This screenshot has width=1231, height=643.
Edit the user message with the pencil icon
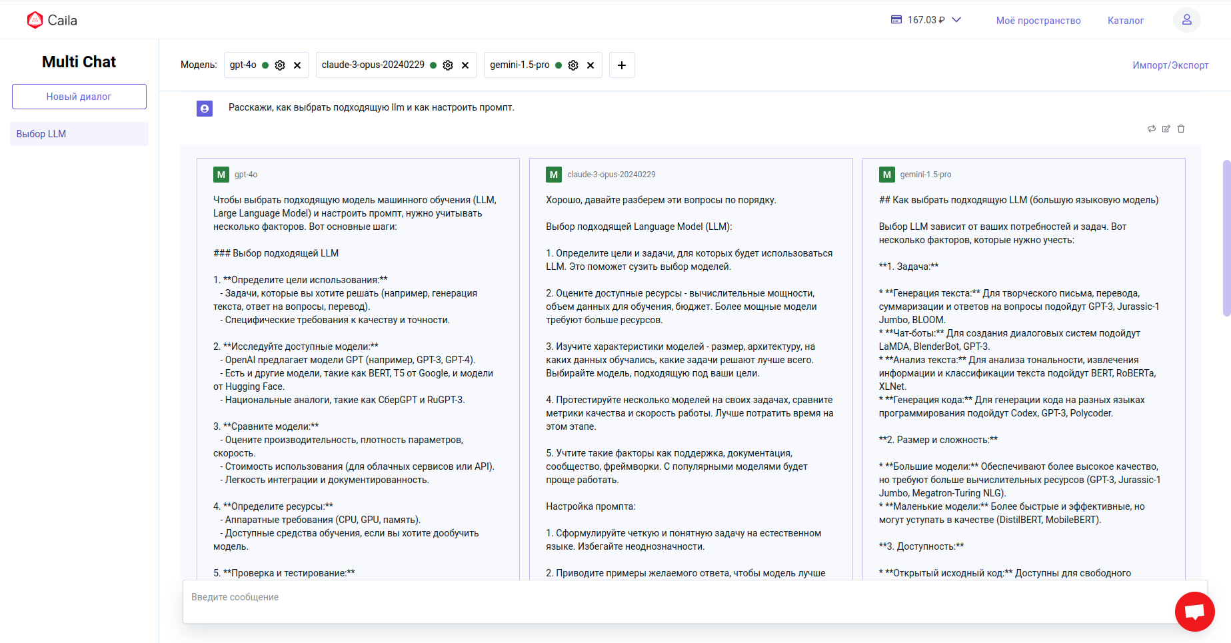tap(1166, 129)
